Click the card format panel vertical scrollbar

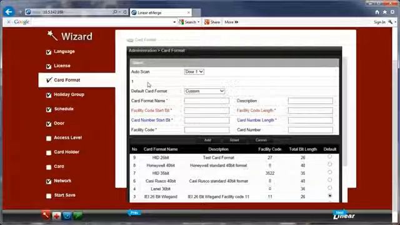click(345, 111)
